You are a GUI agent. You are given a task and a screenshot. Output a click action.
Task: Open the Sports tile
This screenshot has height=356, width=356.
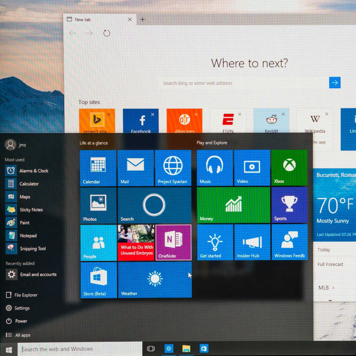point(290,205)
